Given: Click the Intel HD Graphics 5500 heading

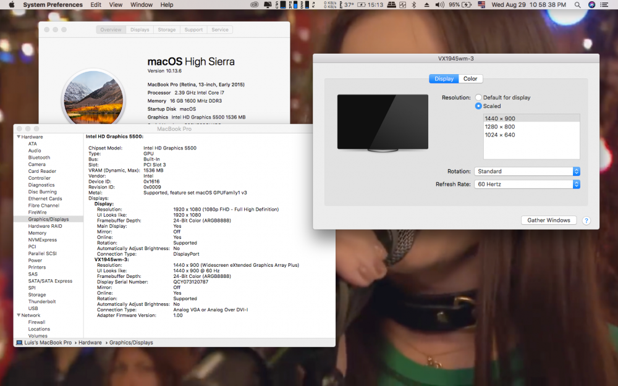Looking at the screenshot, I should (115, 136).
